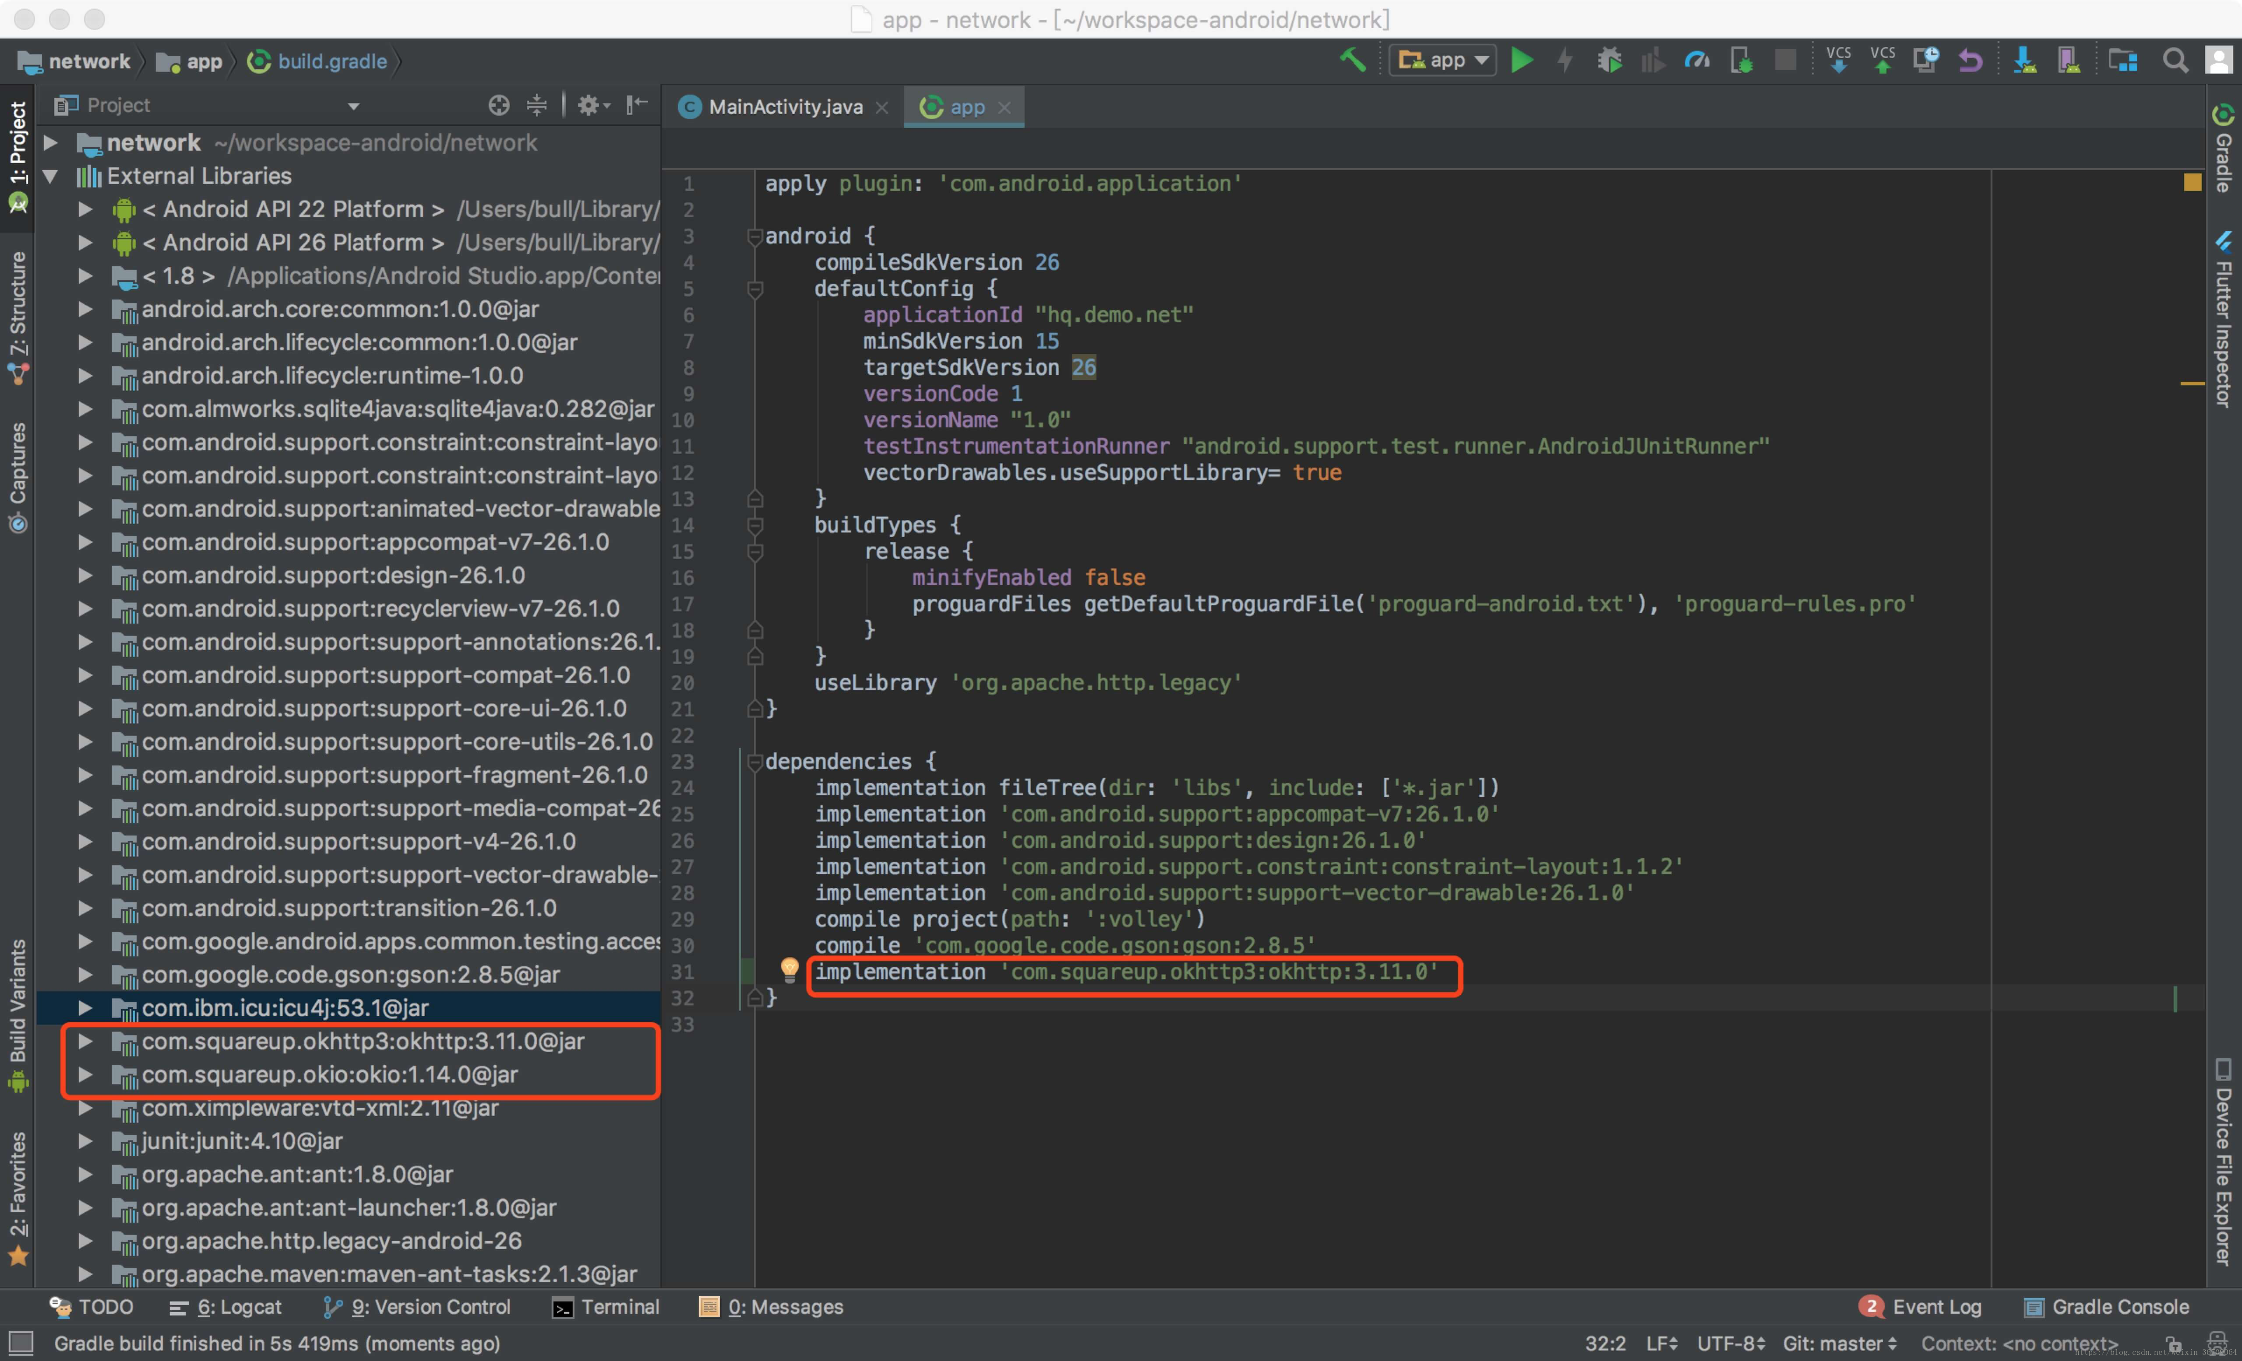
Task: Toggle the tool window quick access icon
Action: click(20, 1343)
